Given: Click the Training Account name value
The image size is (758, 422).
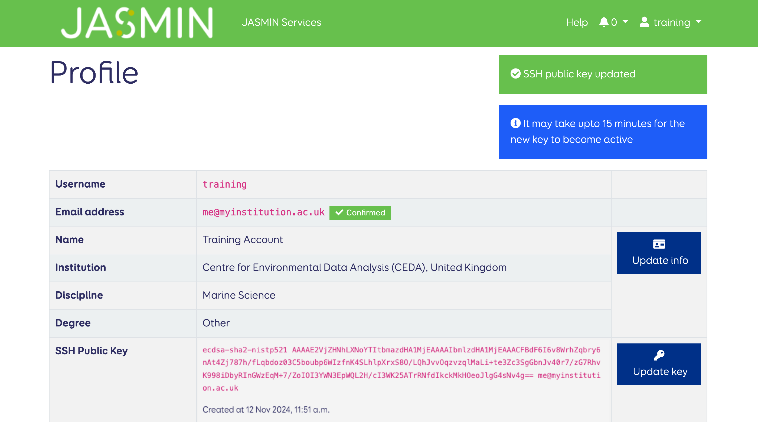Looking at the screenshot, I should click(x=243, y=240).
